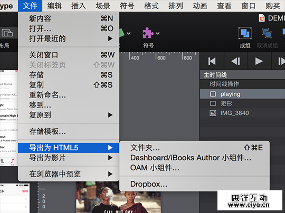The height and width of the screenshot is (213, 285).
Task: Click the purple puzzle-piece Symbol icon
Action: [148, 33]
